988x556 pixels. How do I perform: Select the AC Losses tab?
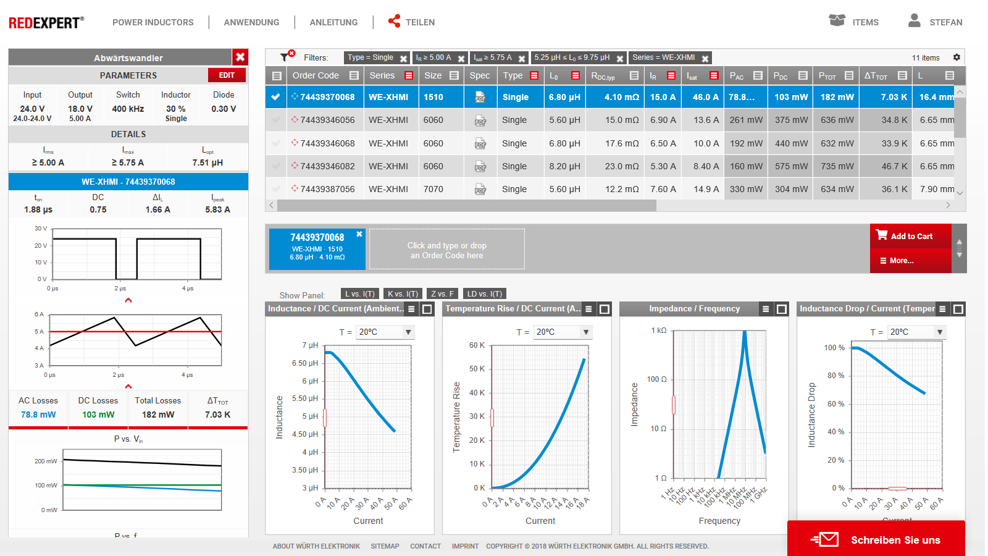pos(38,408)
